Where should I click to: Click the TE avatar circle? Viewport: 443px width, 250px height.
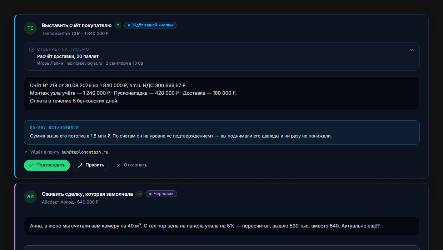[30, 28]
